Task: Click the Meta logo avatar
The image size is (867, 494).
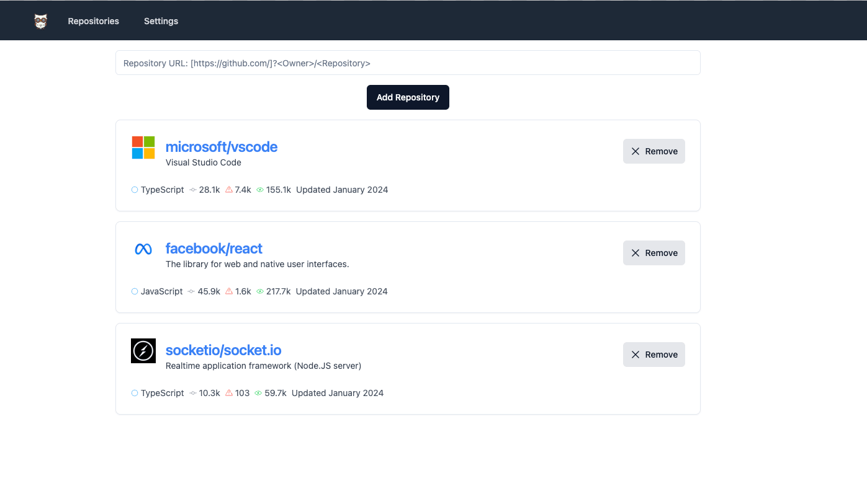Action: pyautogui.click(x=143, y=249)
